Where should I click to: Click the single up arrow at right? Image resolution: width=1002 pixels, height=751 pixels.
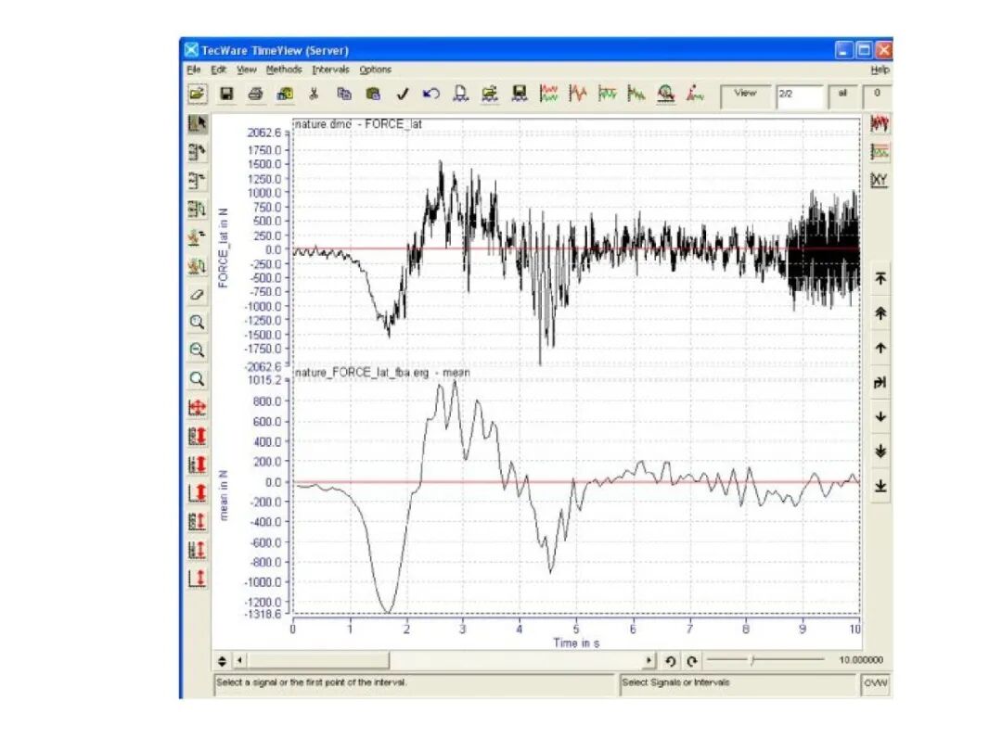(x=880, y=348)
